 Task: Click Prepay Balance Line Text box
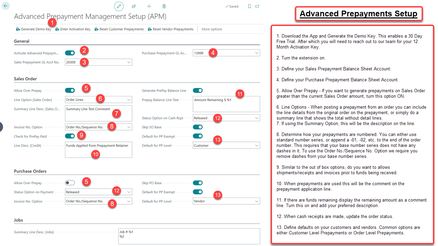[226, 104]
